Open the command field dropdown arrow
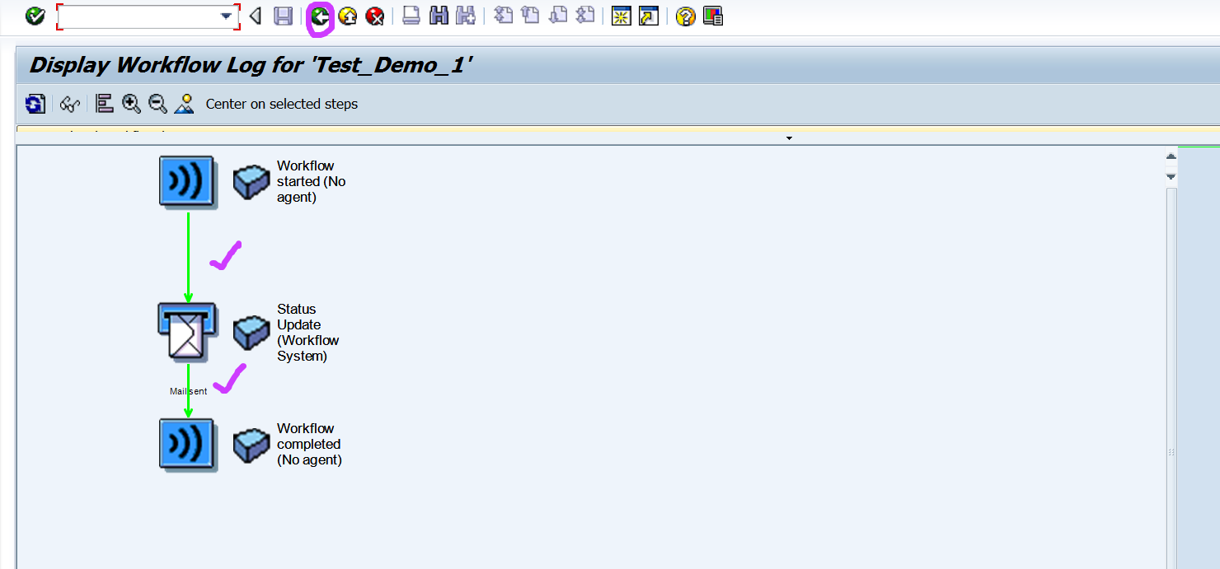Screen dimensions: 1220x569 (x=225, y=16)
